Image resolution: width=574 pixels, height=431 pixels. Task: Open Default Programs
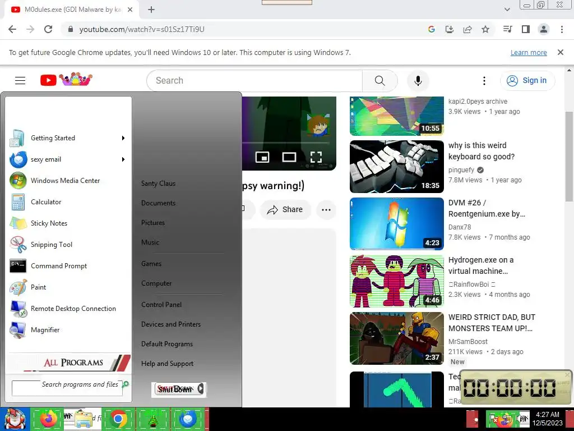(167, 344)
